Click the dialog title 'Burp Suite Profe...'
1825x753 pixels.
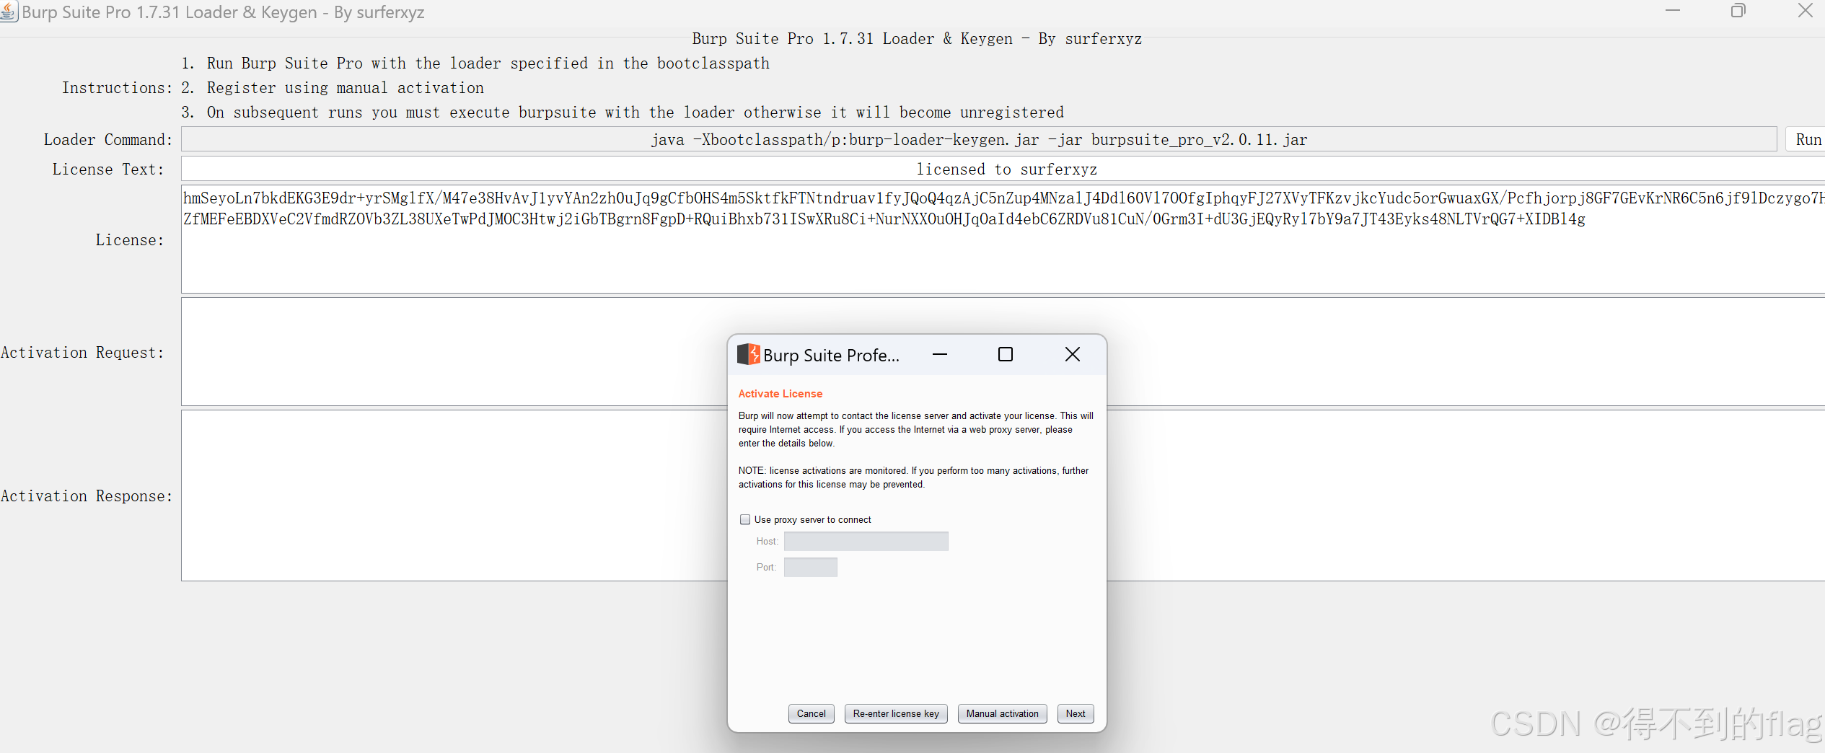click(832, 355)
